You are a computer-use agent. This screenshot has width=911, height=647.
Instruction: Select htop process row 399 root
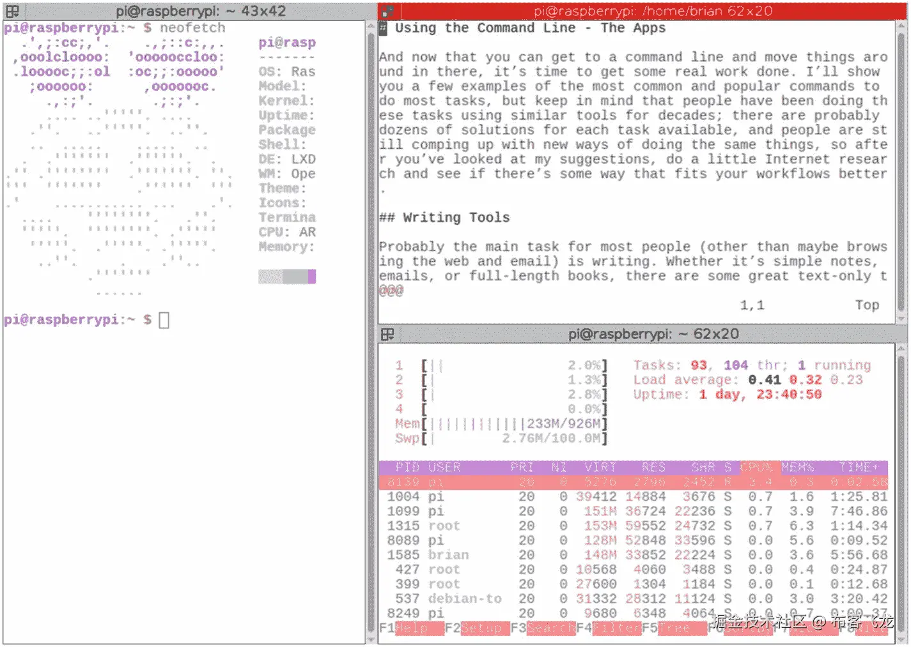click(634, 584)
